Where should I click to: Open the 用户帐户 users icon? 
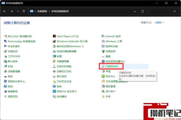(103, 91)
